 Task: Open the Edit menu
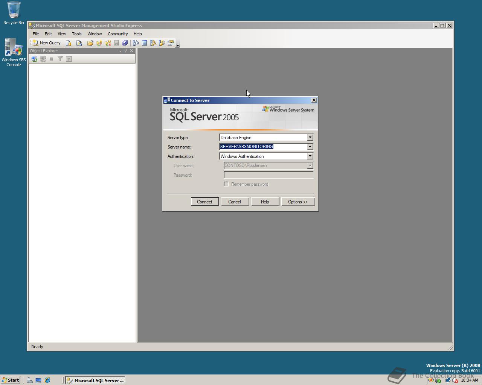(48, 34)
